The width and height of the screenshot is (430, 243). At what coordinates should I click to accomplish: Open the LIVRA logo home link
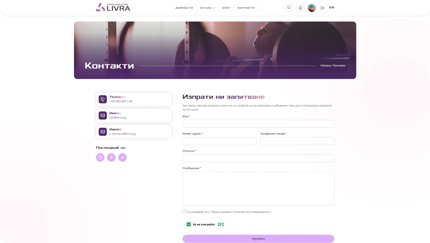[x=113, y=7]
